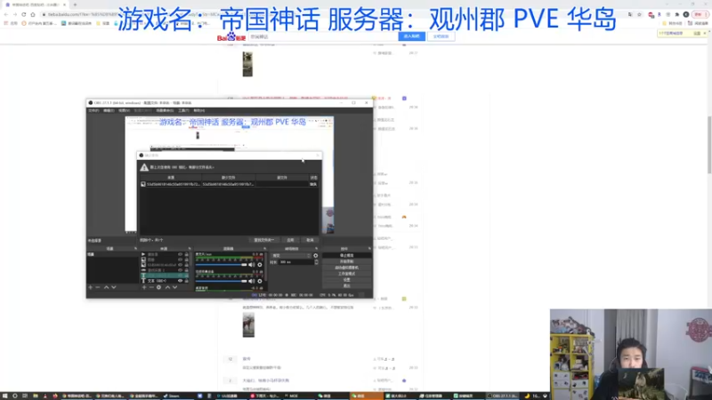This screenshot has height=400, width=712.
Task: Toggle lock on the third image source
Action: 187,265
